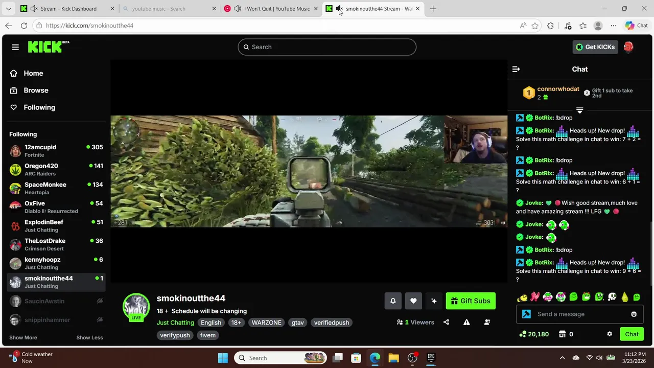This screenshot has height=368, width=654.
Task: Add page to favorites star
Action: tap(535, 26)
